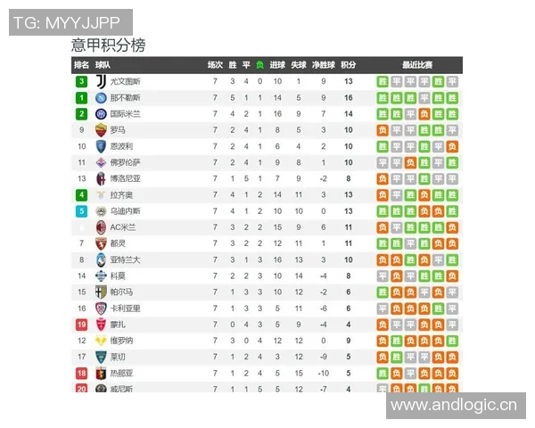This screenshot has height=428, width=535.
Task: Click the 乌迪内斯 team name
Action: point(125,211)
